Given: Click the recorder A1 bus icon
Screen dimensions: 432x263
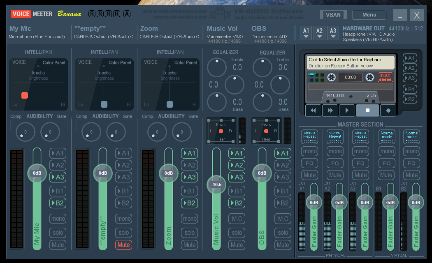Looking at the screenshot, I should tap(410, 58).
